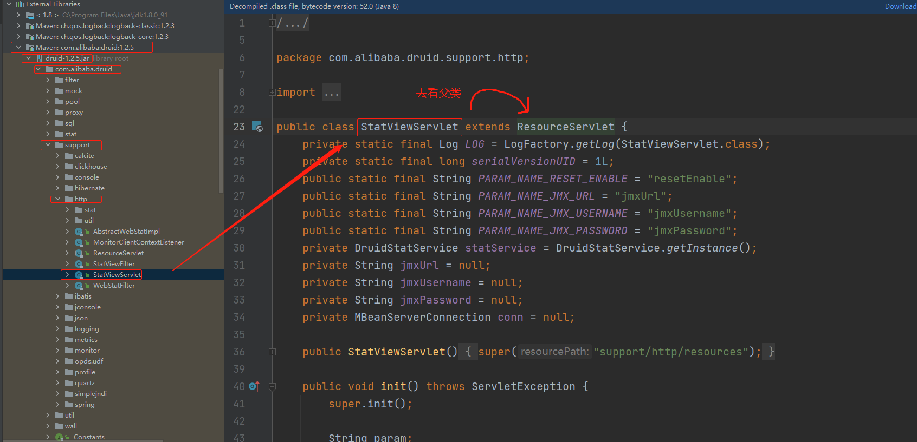This screenshot has width=917, height=442.
Task: Click the StatViewServlet class icon in tree
Action: [x=79, y=275]
